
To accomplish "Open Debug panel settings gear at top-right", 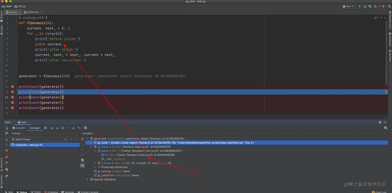I will [x=380, y=122].
